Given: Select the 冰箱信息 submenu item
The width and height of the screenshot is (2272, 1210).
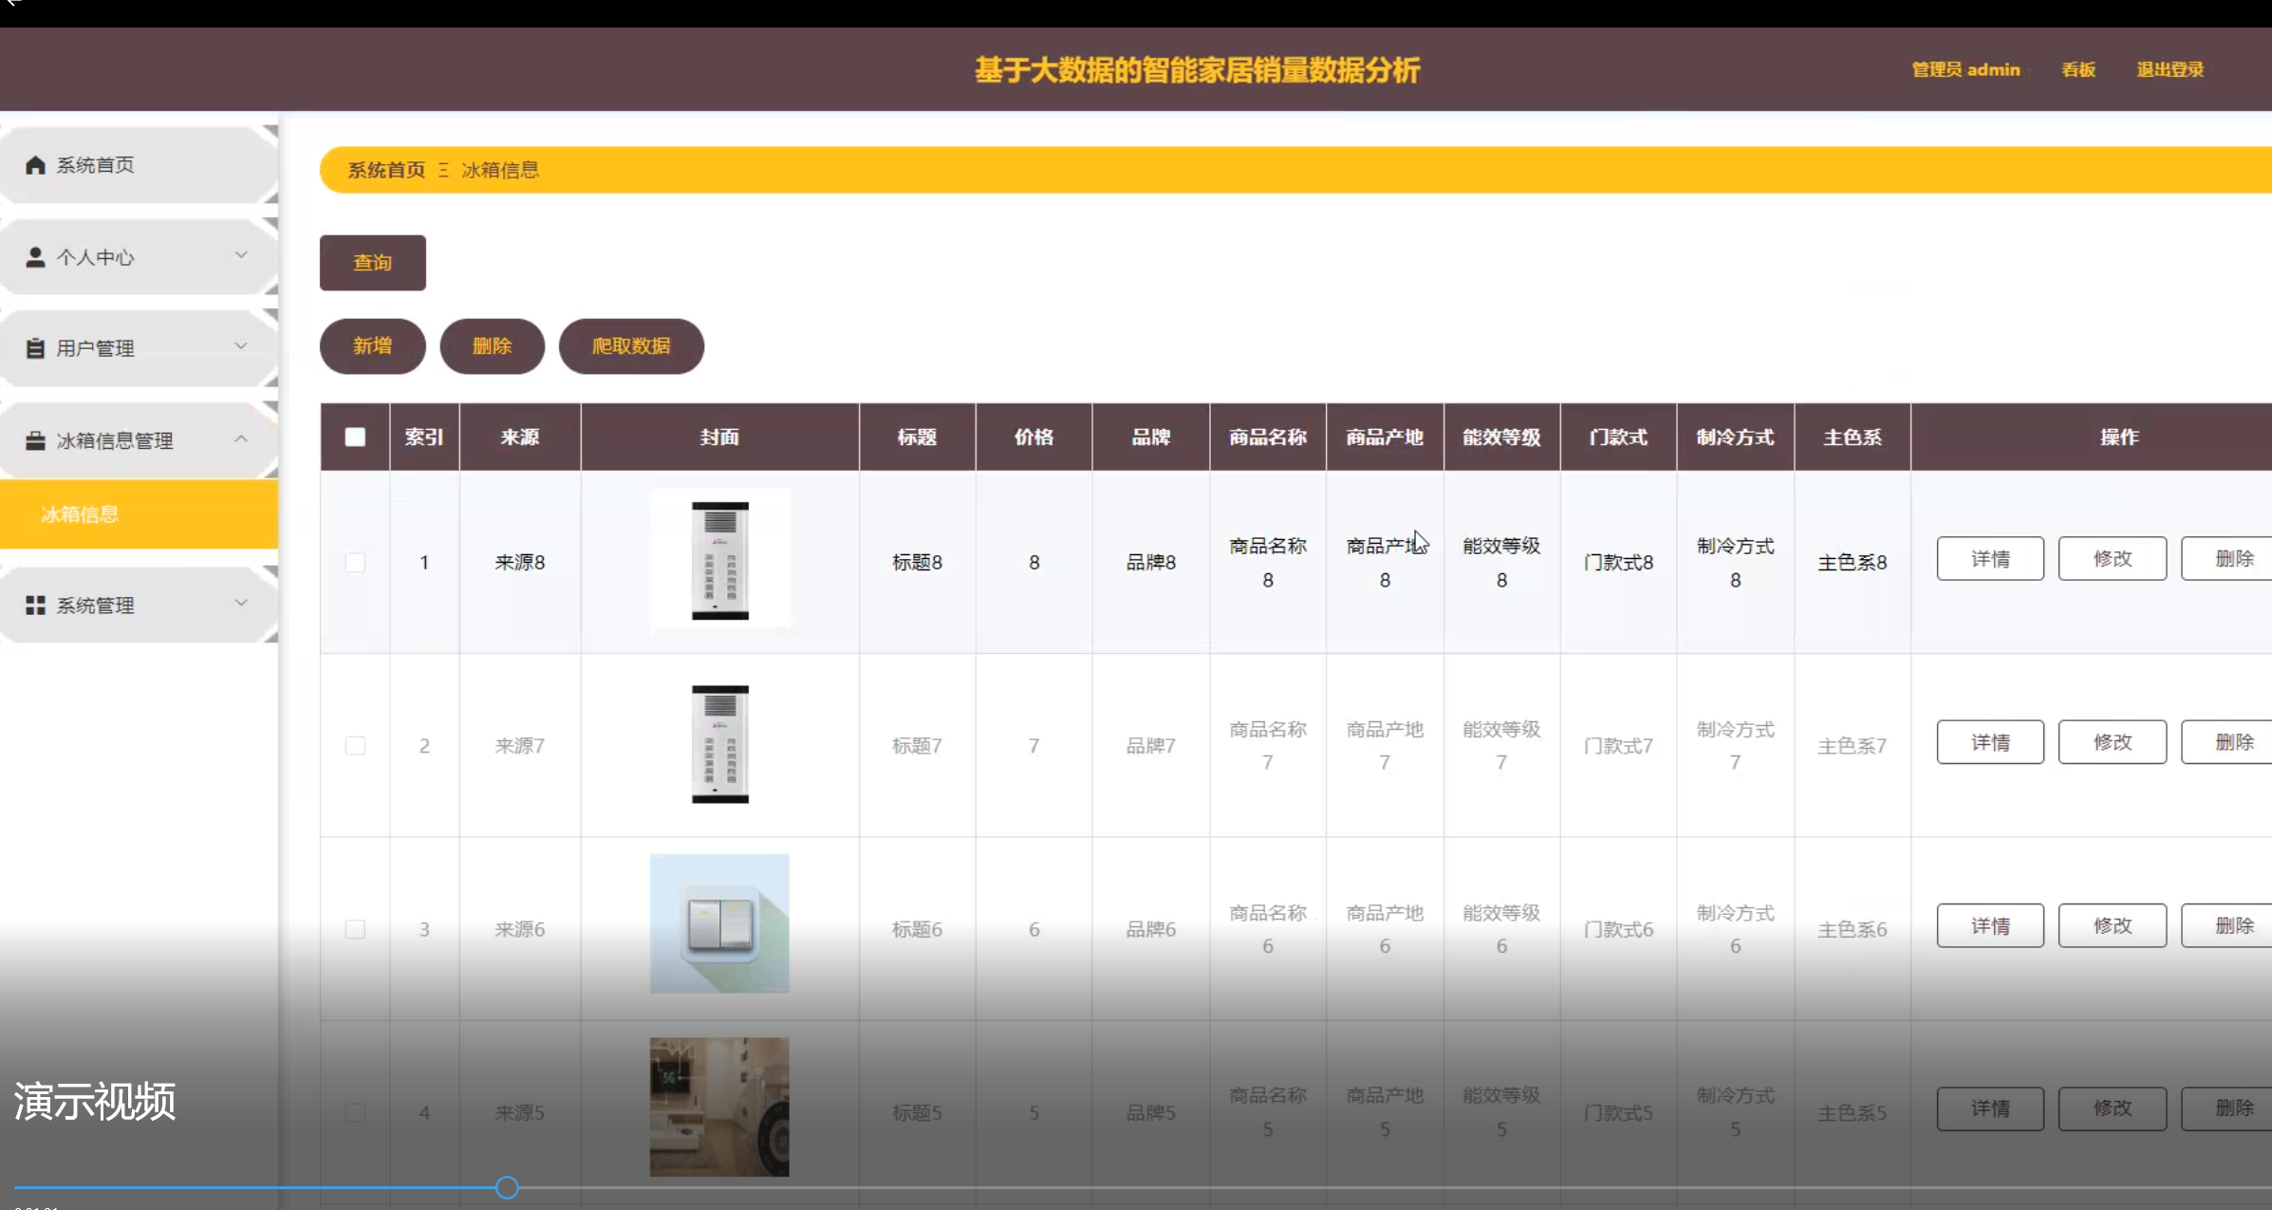Looking at the screenshot, I should [x=139, y=513].
